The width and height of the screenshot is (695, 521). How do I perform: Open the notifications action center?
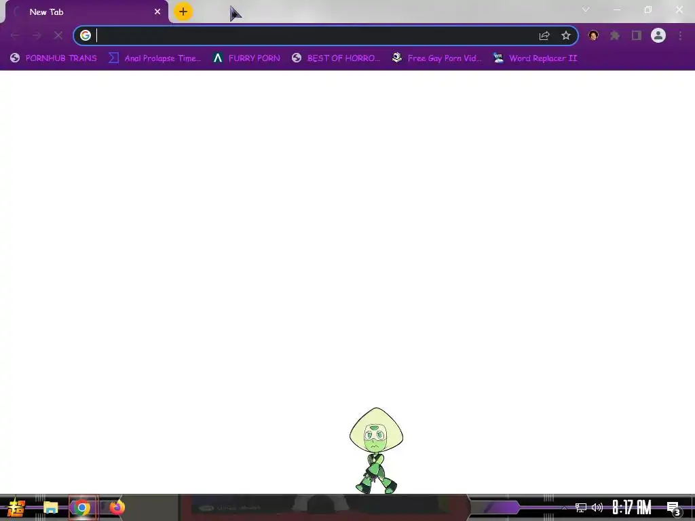(674, 508)
